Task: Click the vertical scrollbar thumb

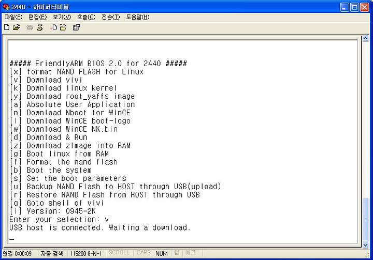Action: tap(366, 220)
